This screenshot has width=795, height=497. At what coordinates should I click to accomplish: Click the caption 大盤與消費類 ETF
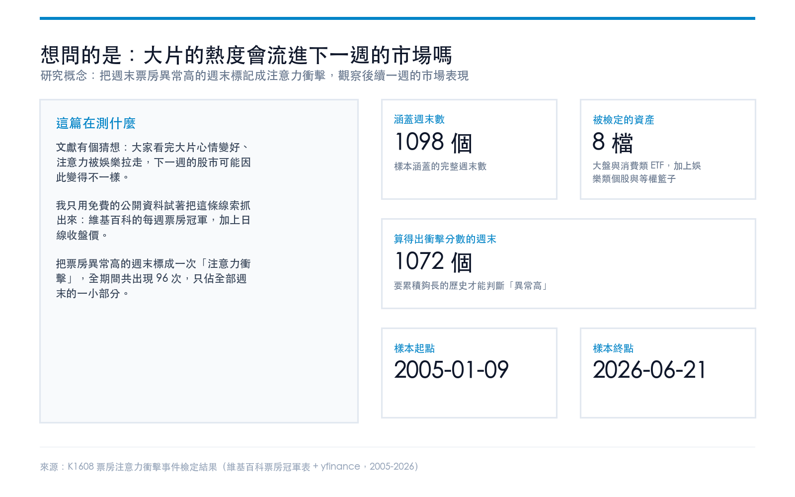tap(647, 172)
